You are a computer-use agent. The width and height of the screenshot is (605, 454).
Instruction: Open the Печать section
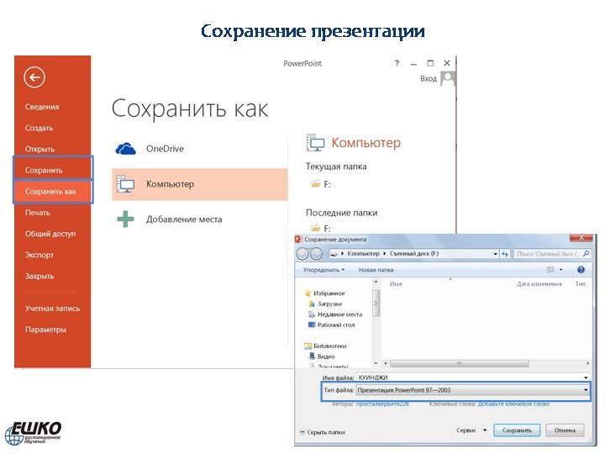(38, 213)
